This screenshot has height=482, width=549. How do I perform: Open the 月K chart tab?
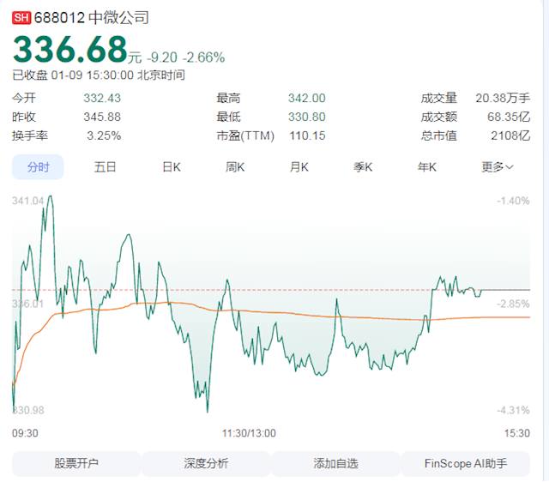click(299, 167)
